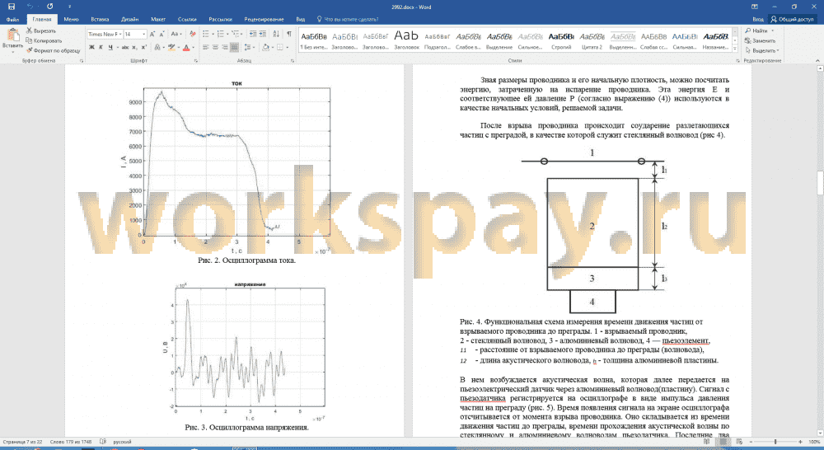Increase font size with the grow font icon
Screen dimensions: 824x450
click(152, 34)
